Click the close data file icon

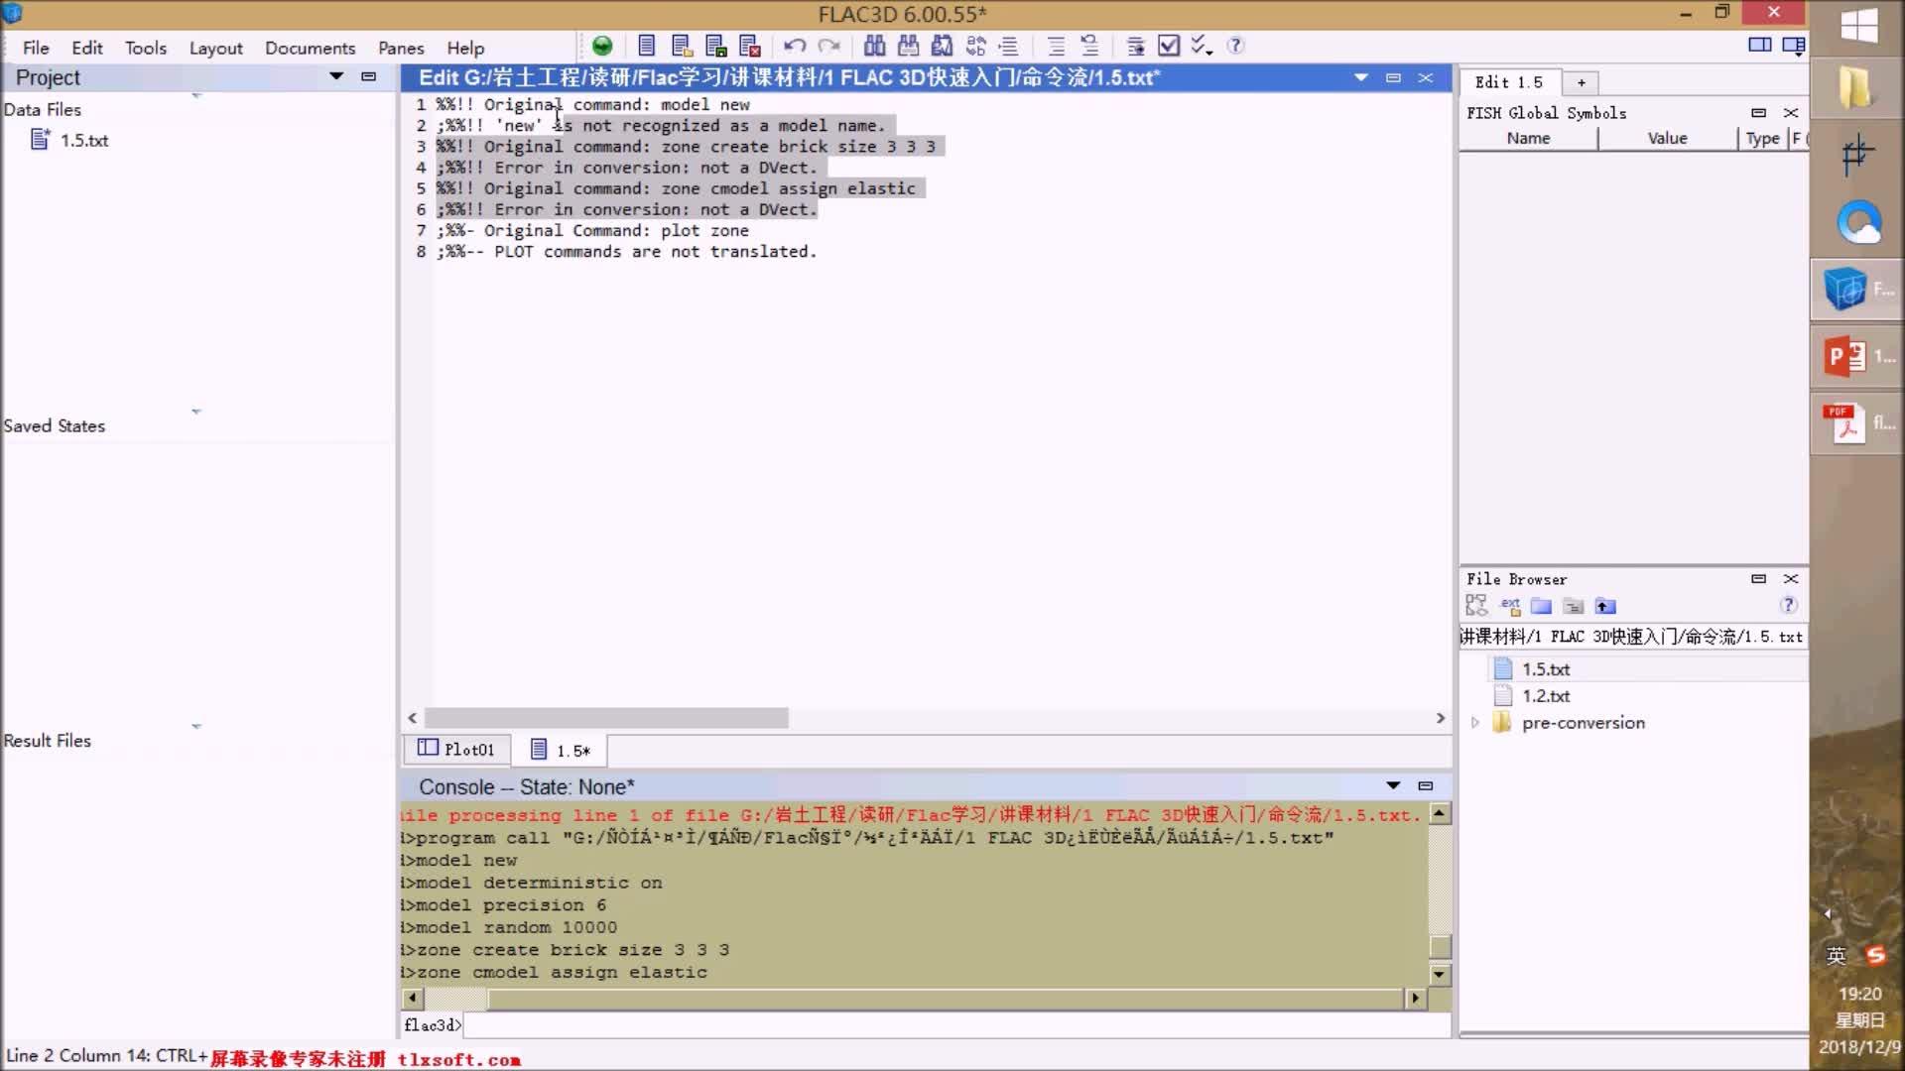(750, 46)
